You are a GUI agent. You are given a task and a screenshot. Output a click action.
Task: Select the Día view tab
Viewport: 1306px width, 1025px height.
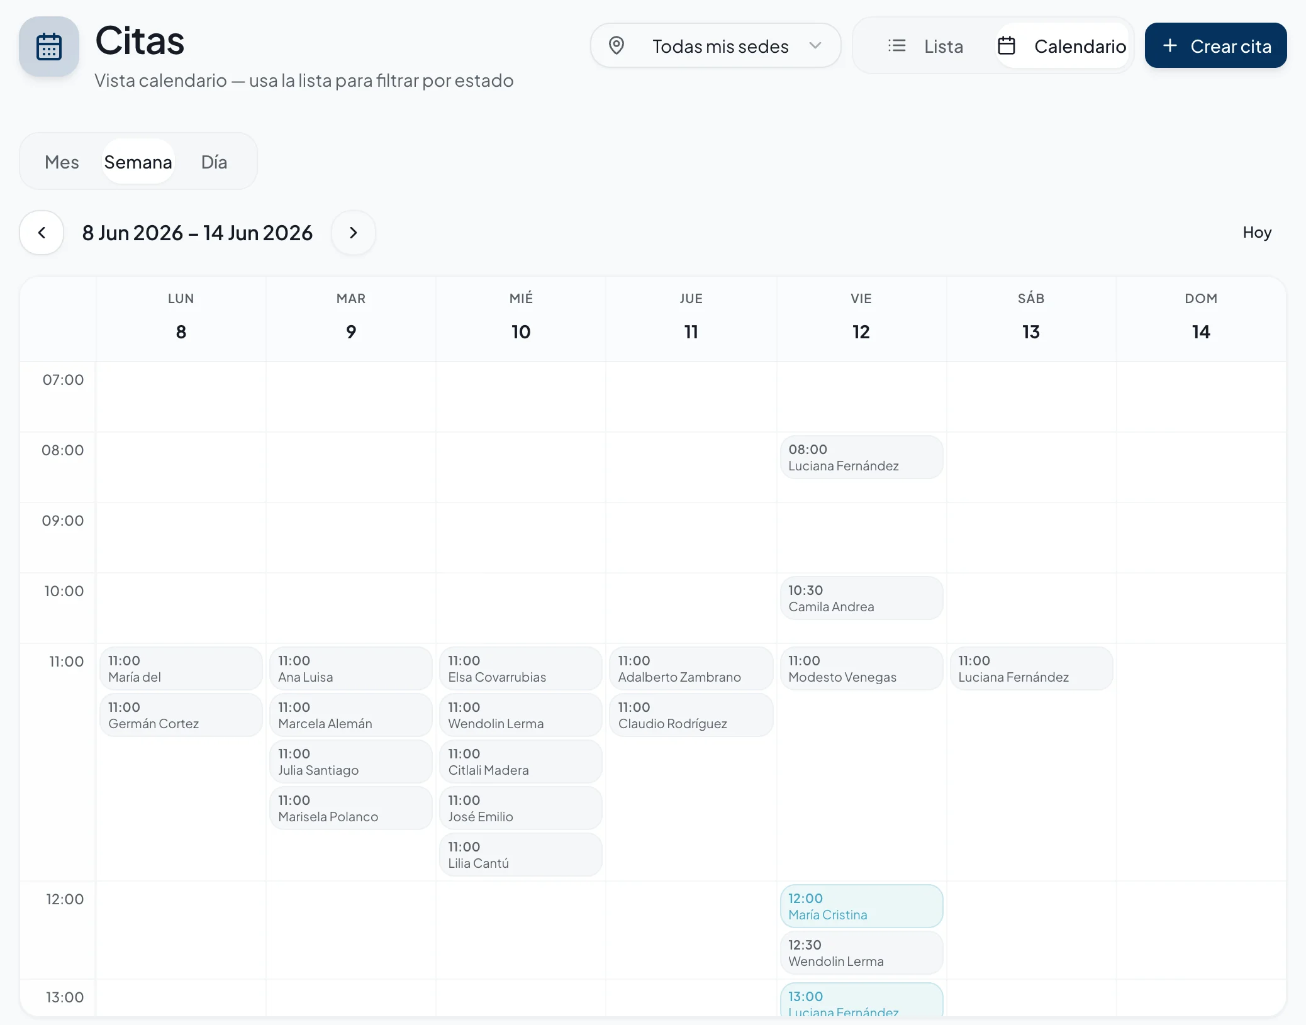point(214,162)
